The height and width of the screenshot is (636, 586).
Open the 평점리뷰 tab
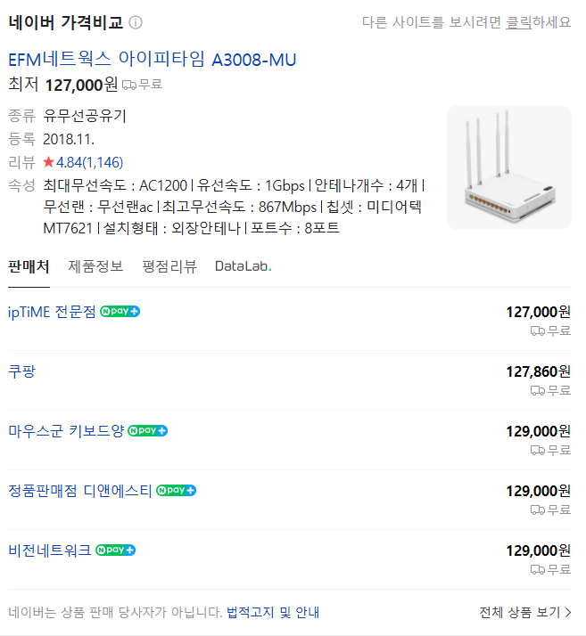169,266
